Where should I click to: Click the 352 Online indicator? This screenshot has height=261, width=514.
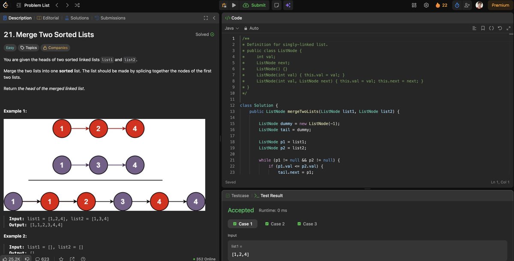204,259
